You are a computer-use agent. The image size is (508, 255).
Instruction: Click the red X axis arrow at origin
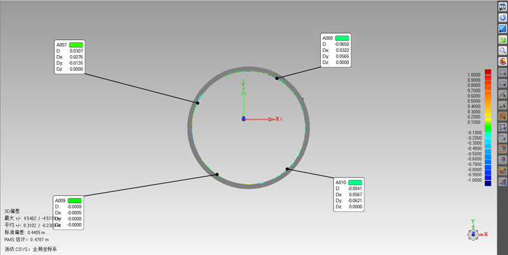click(x=276, y=119)
